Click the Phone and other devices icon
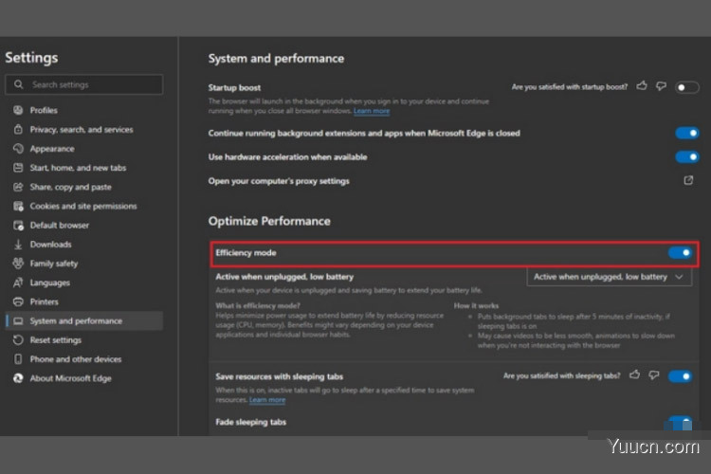The image size is (711, 474). coord(18,359)
